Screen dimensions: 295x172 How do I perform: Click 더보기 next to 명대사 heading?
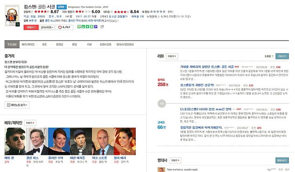pyautogui.click(x=175, y=161)
